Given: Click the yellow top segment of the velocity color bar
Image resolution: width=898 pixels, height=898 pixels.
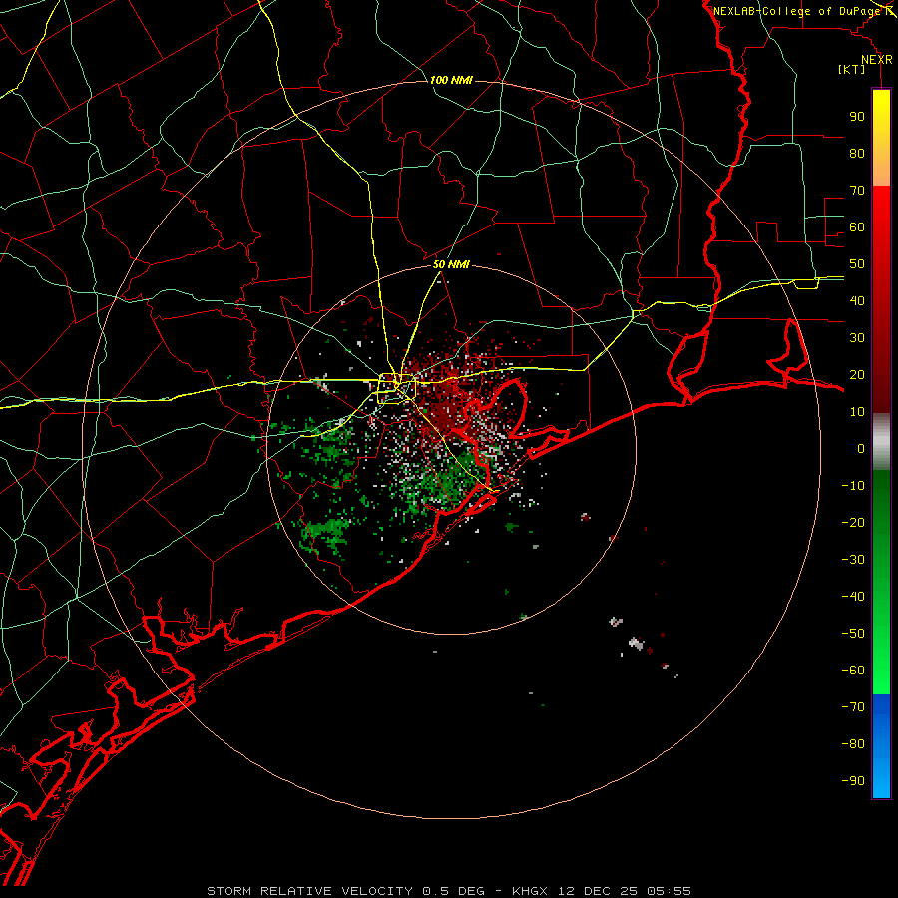Looking at the screenshot, I should [x=881, y=138].
